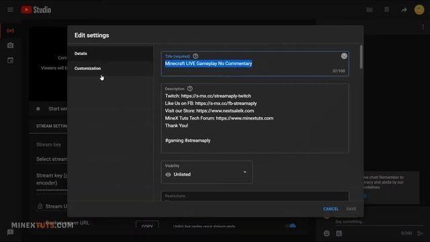Click the send feedback icon in the sidebar
430x242 pixels.
tap(11, 233)
